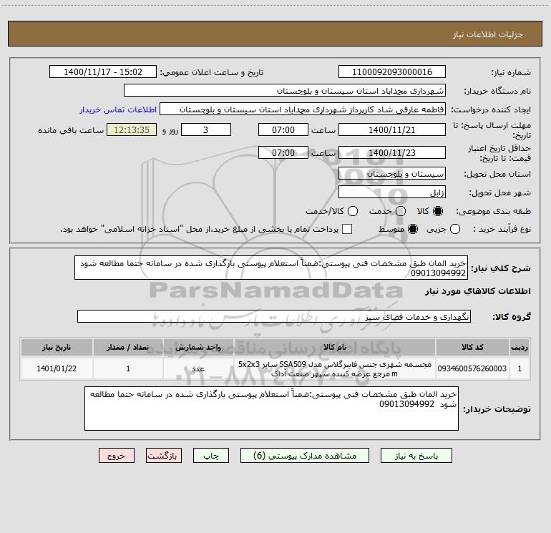Image resolution: width=551 pixels, height=533 pixels.
Task: Select the کالا radio button
Action: tap(438, 211)
